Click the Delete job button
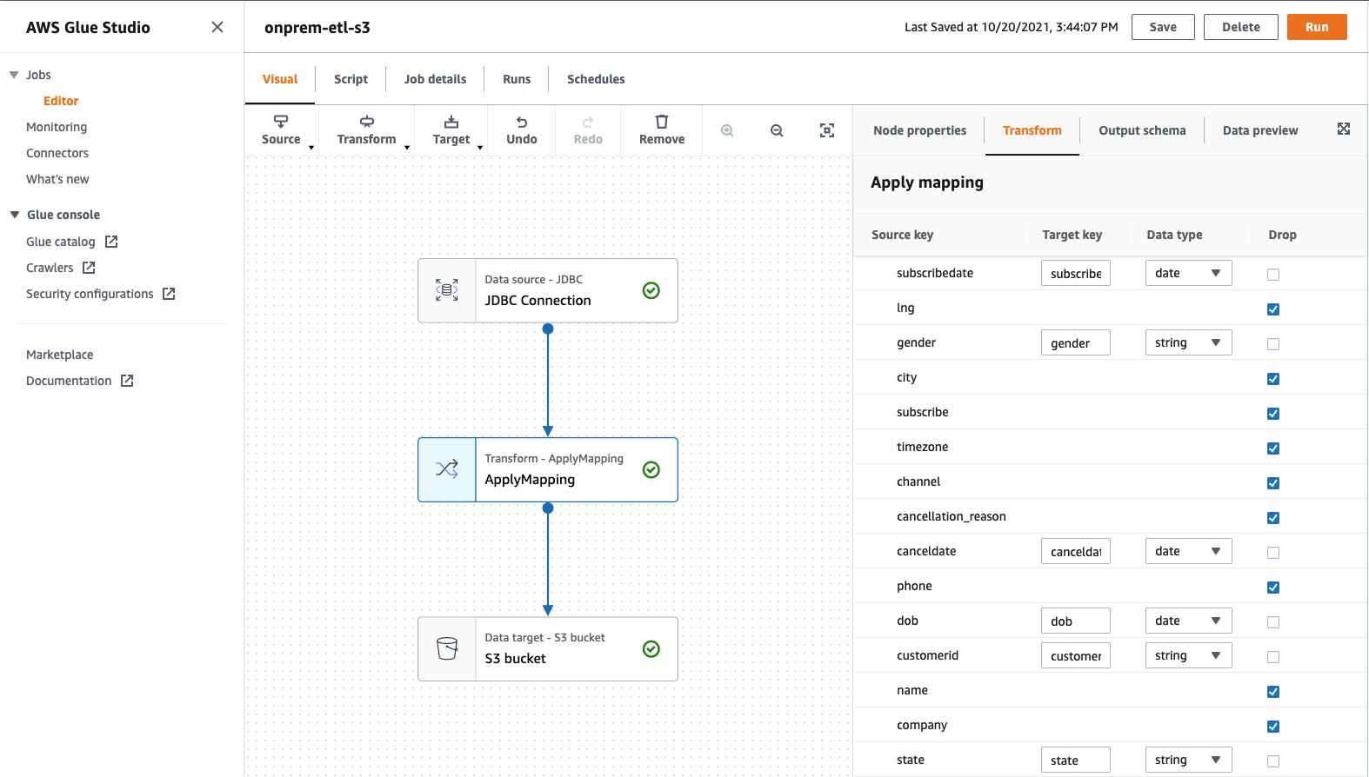Viewport: 1369px width, 777px height. point(1241,27)
